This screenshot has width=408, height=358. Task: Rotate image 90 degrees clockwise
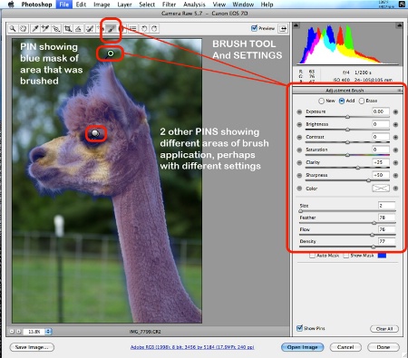pos(154,29)
